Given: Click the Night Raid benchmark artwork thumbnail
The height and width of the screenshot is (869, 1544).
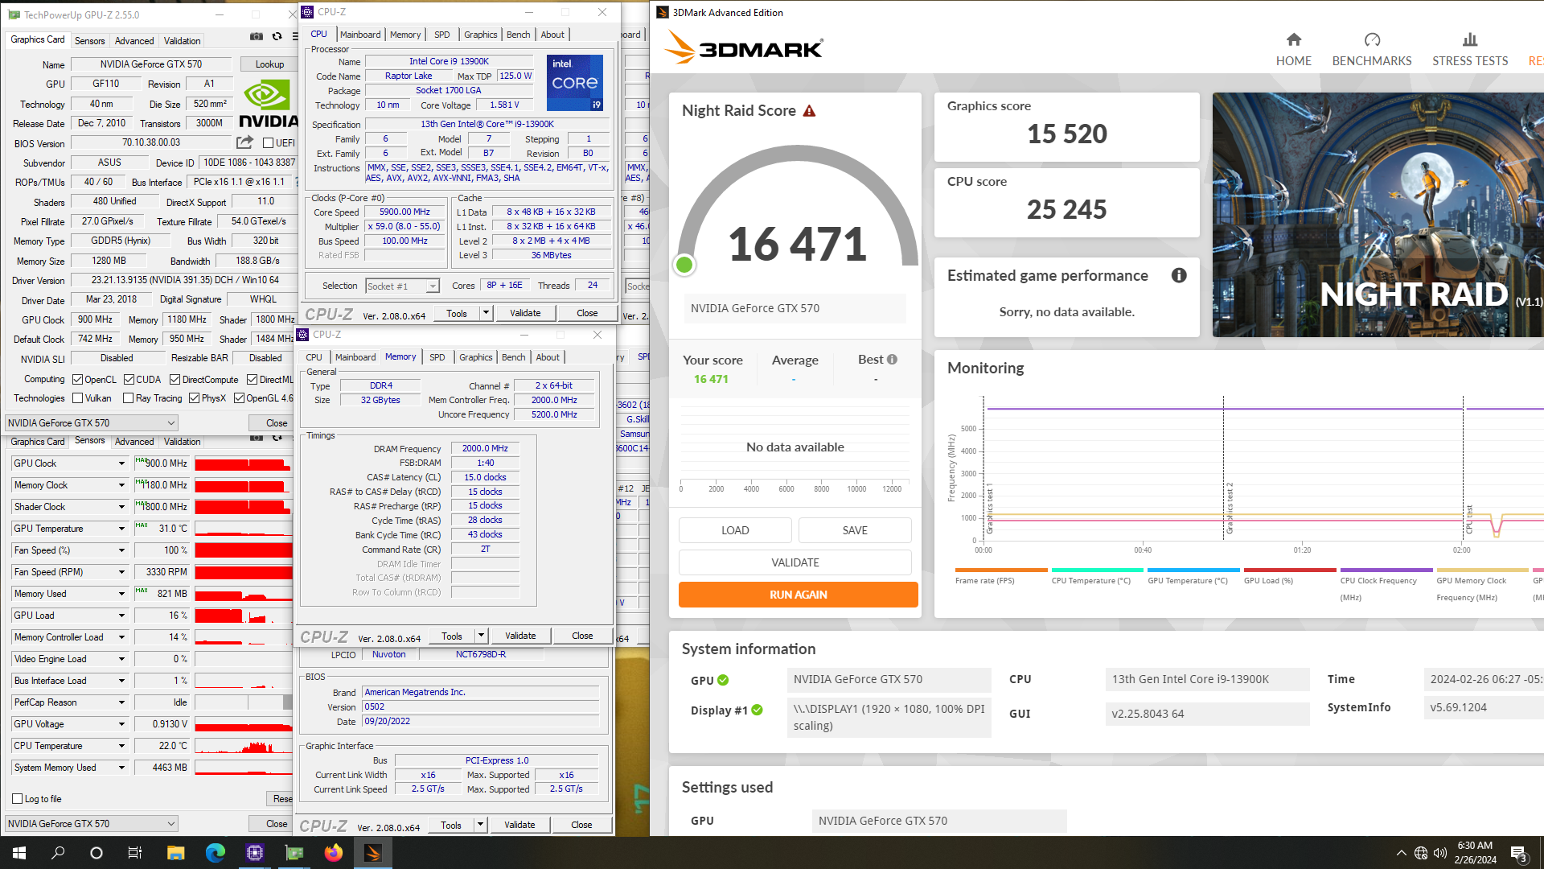Looking at the screenshot, I should tap(1378, 215).
